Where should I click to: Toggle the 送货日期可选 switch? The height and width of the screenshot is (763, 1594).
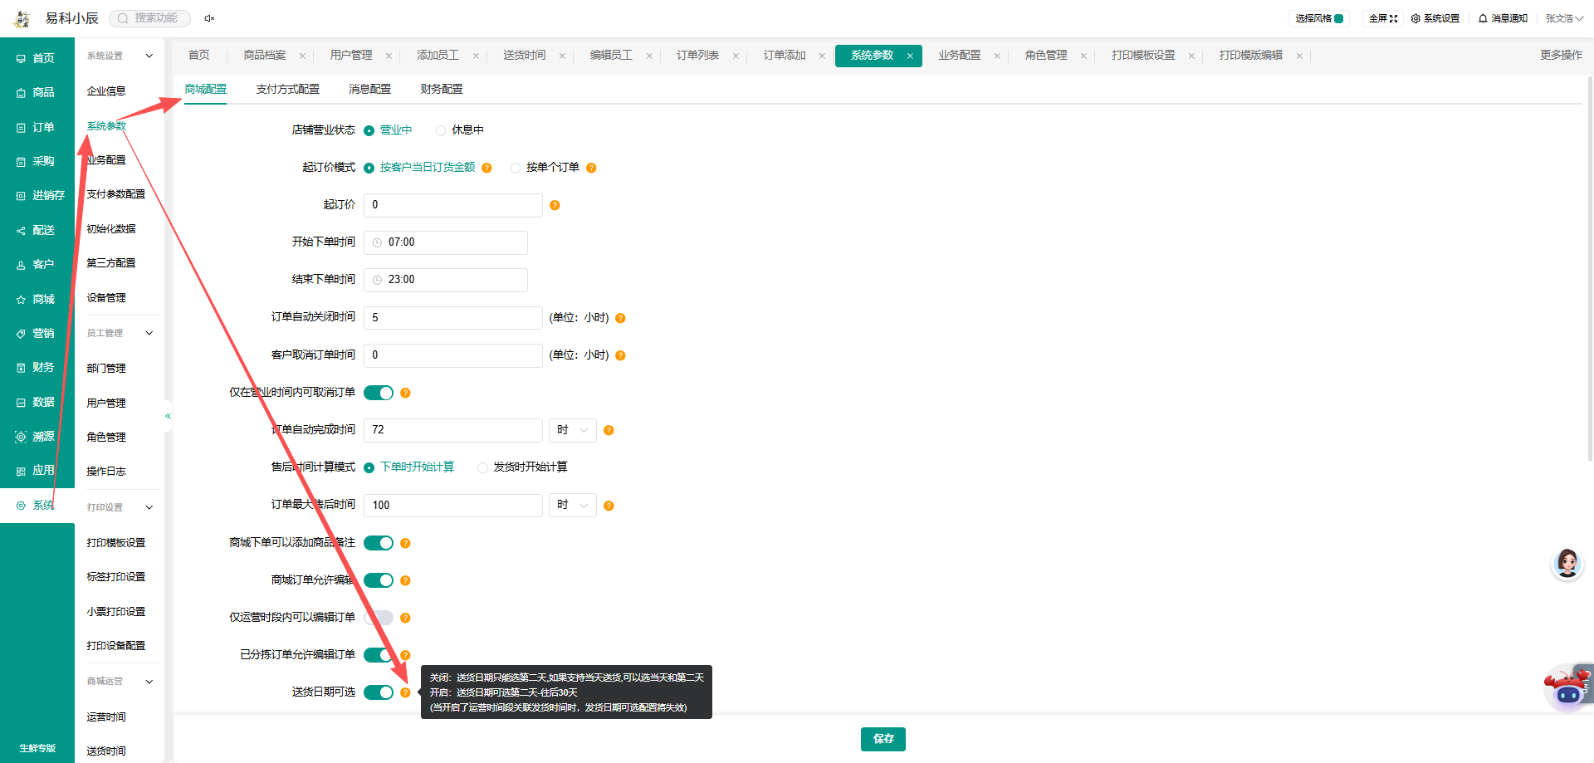coord(379,692)
